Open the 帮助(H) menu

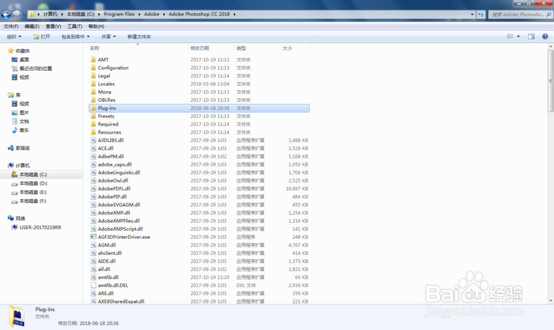pyautogui.click(x=96, y=27)
